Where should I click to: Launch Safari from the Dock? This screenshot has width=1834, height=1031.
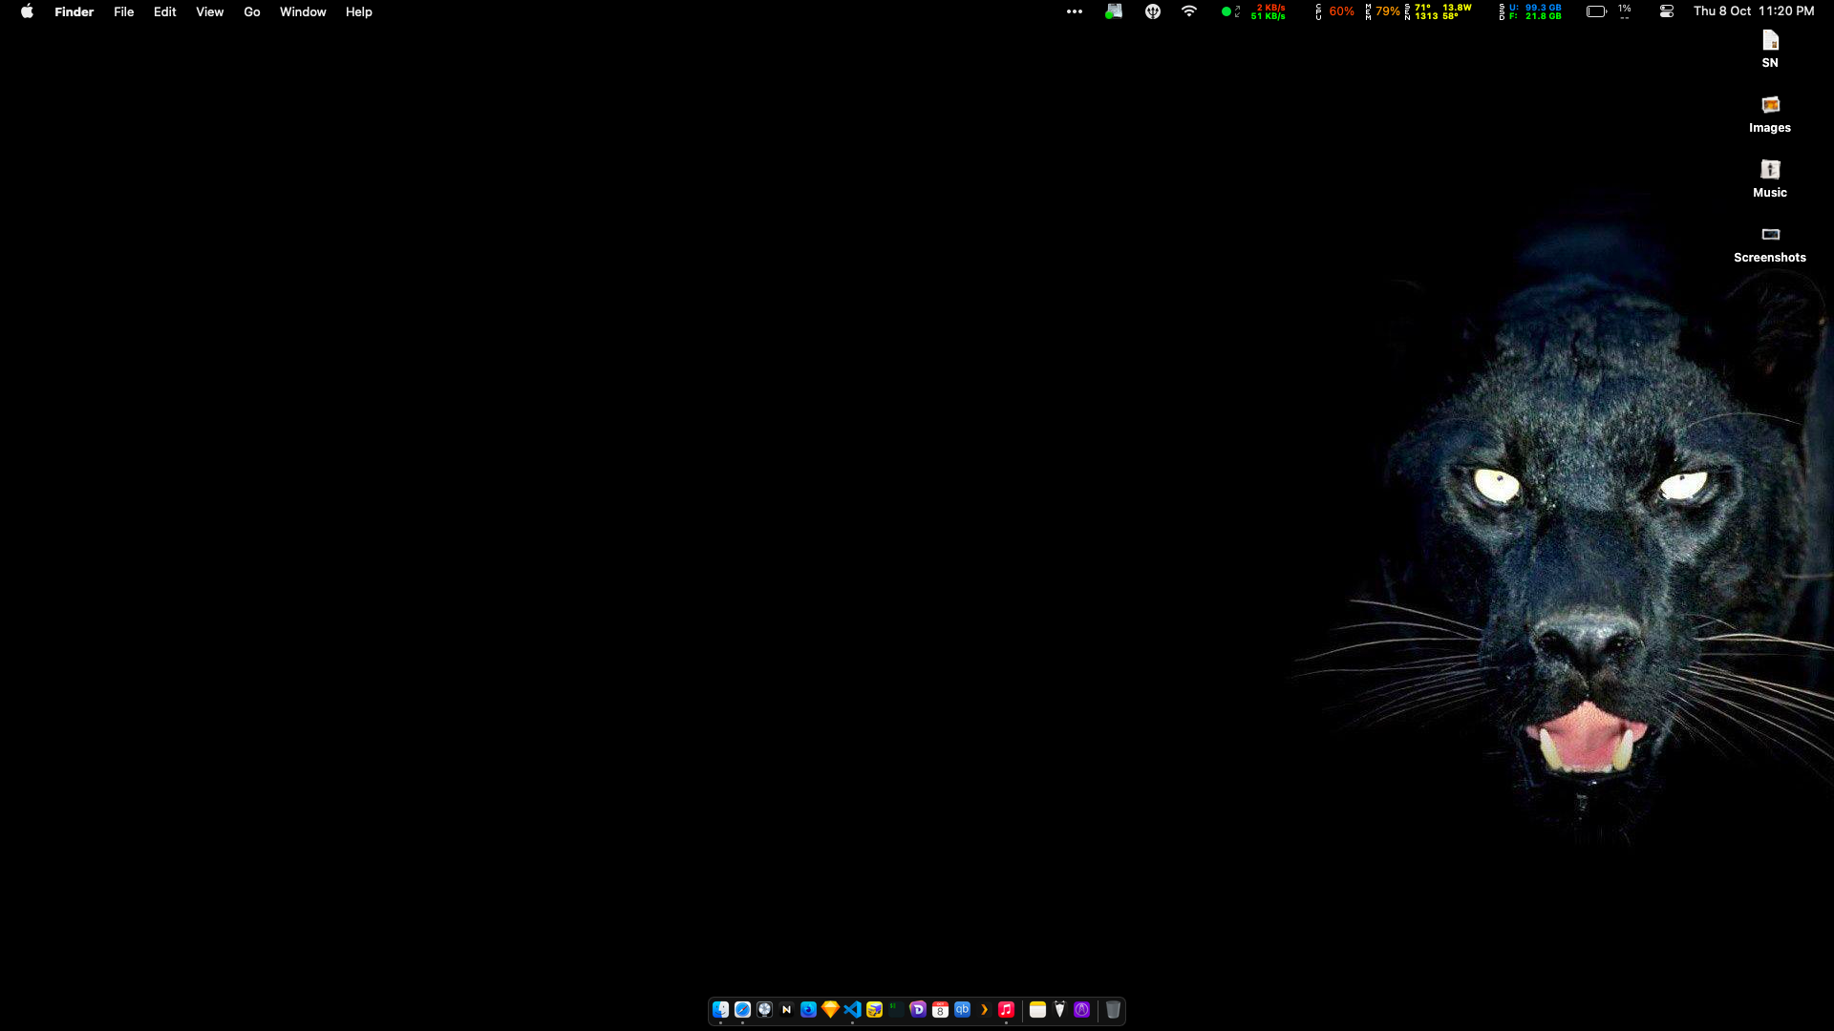[742, 1009]
